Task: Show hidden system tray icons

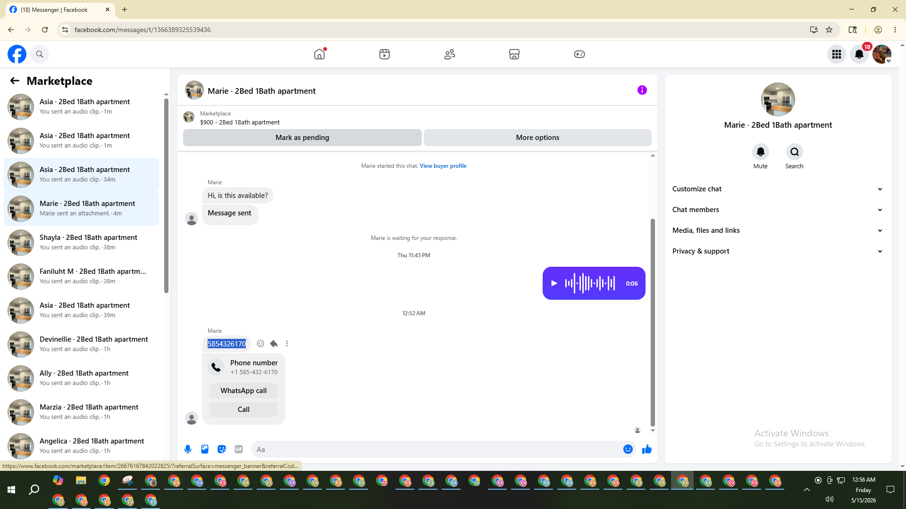Action: pyautogui.click(x=807, y=490)
